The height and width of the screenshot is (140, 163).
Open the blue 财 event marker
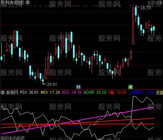(x=78, y=87)
